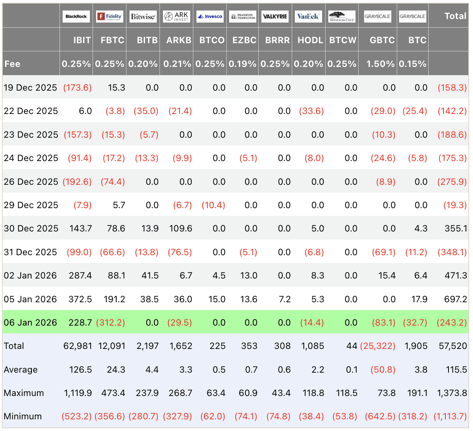This screenshot has height=431, width=473.
Task: Click ARKB value 109.6 on 30 Dec
Action: click(x=181, y=228)
